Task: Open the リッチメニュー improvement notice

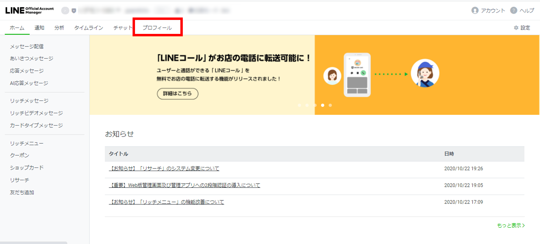Action: [167, 202]
